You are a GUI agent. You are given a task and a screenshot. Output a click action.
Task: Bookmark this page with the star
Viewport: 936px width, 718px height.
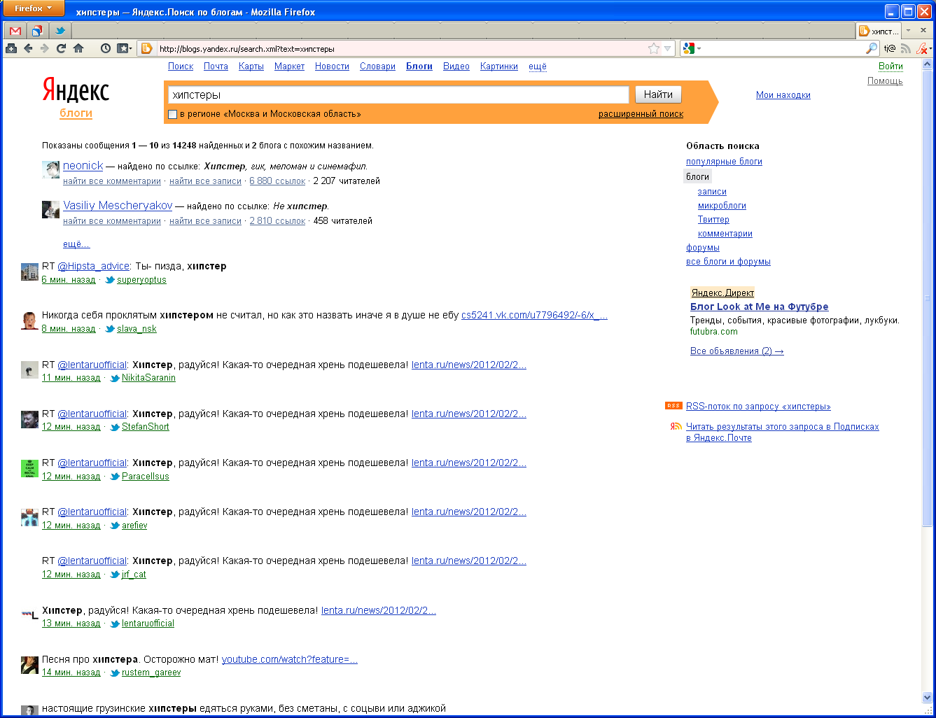coord(653,48)
